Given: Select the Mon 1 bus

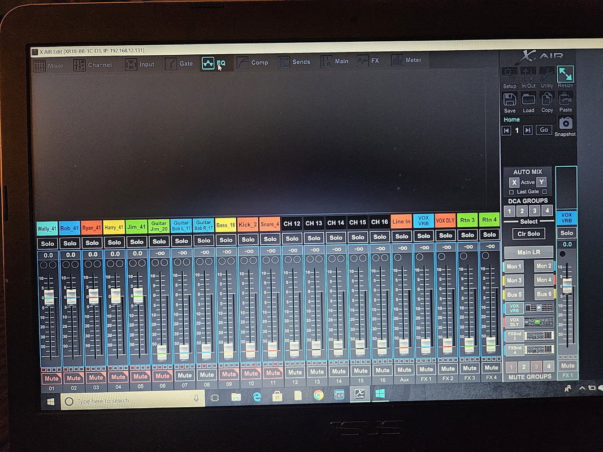Looking at the screenshot, I should point(513,266).
